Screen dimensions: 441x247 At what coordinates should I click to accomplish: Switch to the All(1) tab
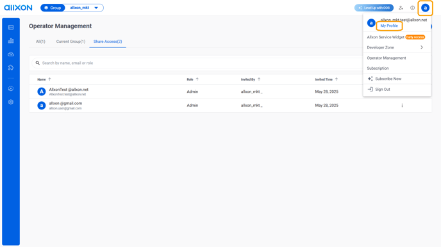[40, 42]
